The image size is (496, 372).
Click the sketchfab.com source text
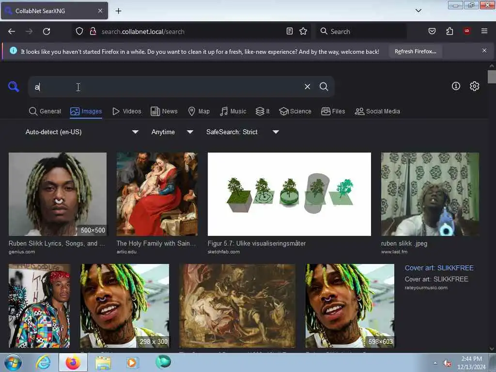click(x=224, y=252)
